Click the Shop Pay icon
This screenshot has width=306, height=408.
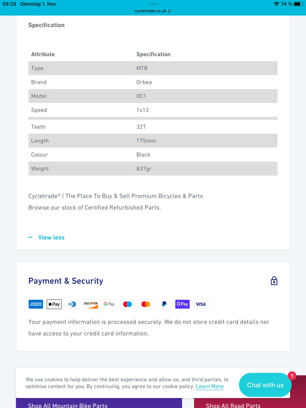(x=182, y=304)
